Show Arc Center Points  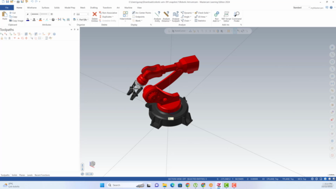(142, 13)
